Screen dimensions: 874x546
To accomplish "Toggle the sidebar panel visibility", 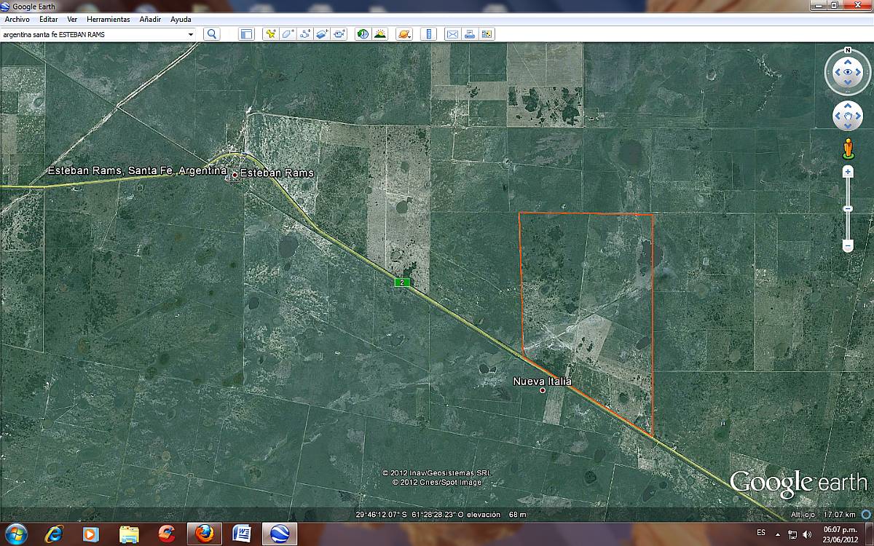I will [x=248, y=33].
